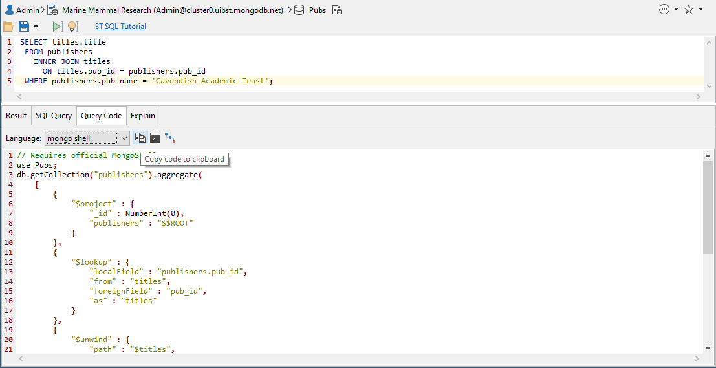Click the "localField" : "publishers.pub_id" line
This screenshot has width=716, height=368.
(x=168, y=272)
